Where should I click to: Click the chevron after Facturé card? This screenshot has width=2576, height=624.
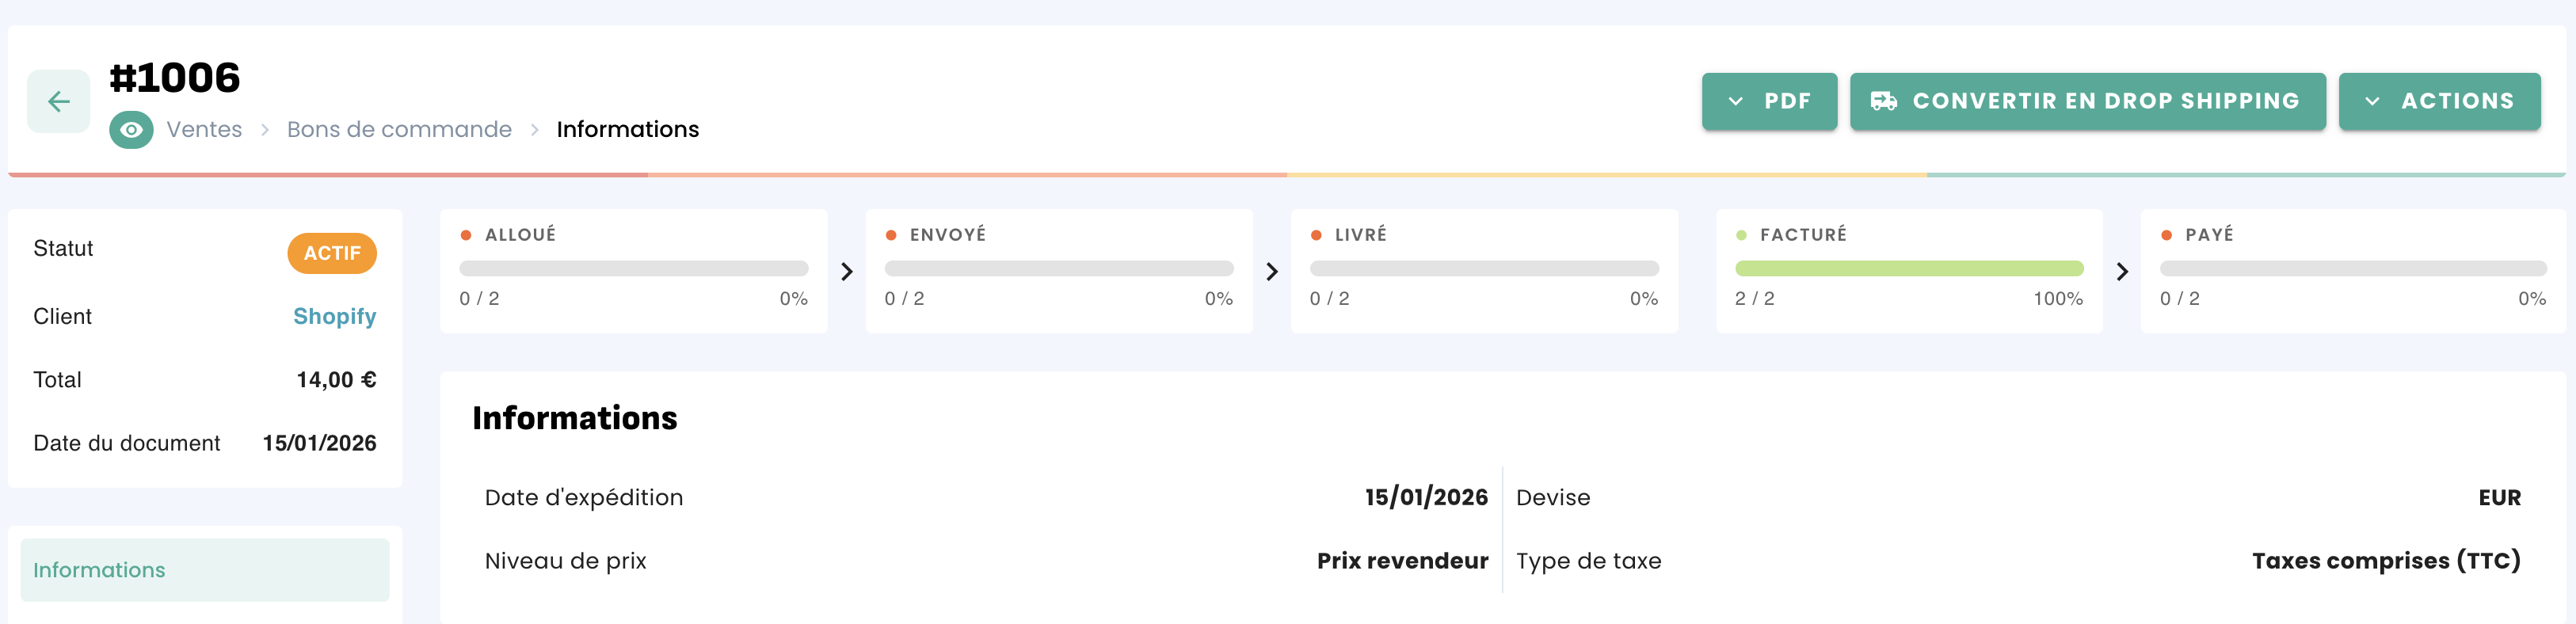[x=2121, y=271]
